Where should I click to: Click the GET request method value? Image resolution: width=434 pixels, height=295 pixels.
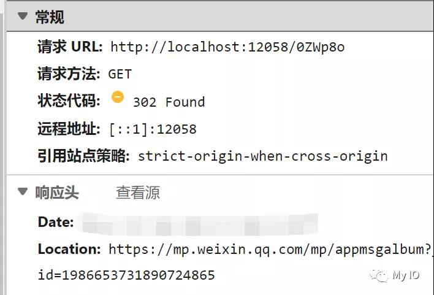(x=120, y=74)
